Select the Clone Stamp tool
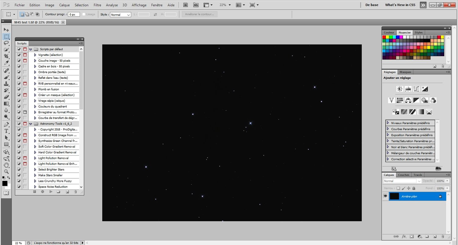The width and height of the screenshot is (458, 245). tap(6, 84)
